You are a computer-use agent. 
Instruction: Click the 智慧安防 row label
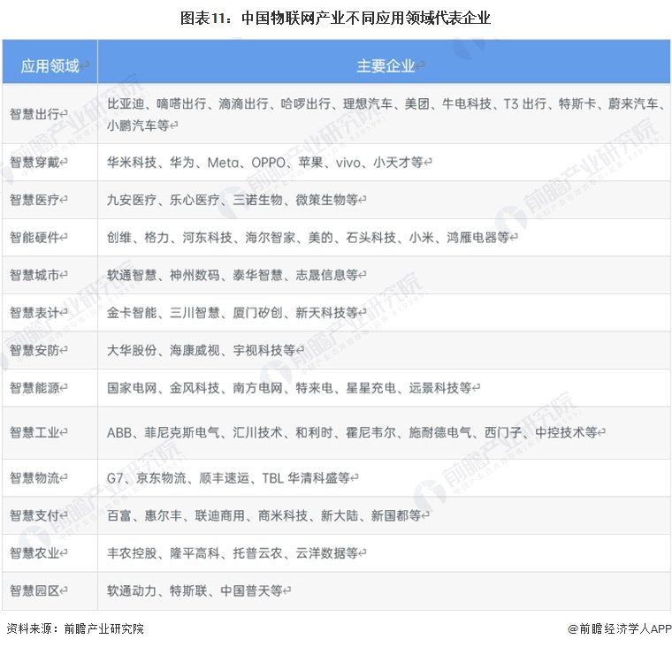pos(34,350)
